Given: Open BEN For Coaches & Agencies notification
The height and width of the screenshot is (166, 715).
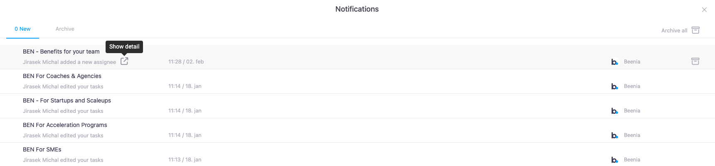Looking at the screenshot, I should [x=62, y=76].
